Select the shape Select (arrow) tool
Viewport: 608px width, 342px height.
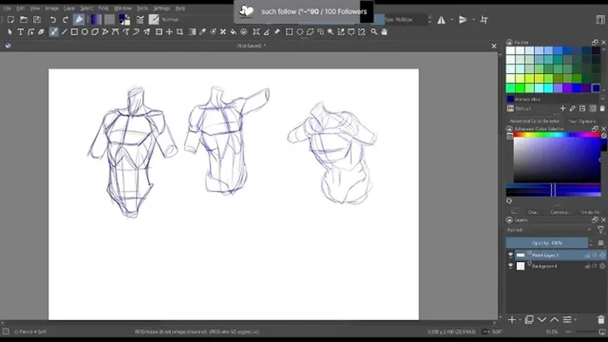[10, 32]
